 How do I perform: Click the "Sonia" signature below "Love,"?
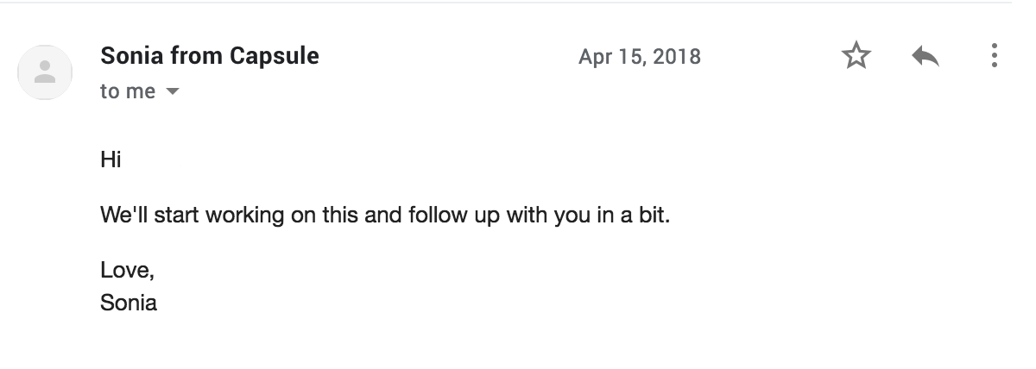[x=129, y=303]
